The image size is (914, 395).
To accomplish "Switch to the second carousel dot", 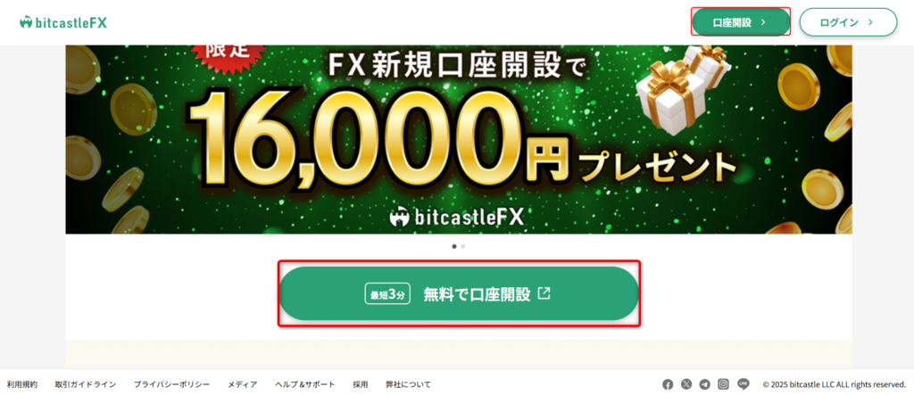I will click(x=463, y=246).
